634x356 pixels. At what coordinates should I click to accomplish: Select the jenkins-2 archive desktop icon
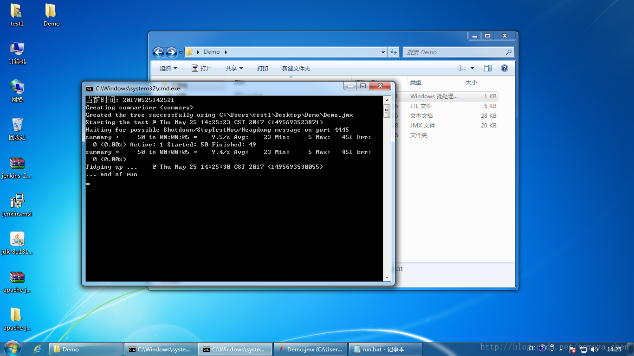point(17,167)
